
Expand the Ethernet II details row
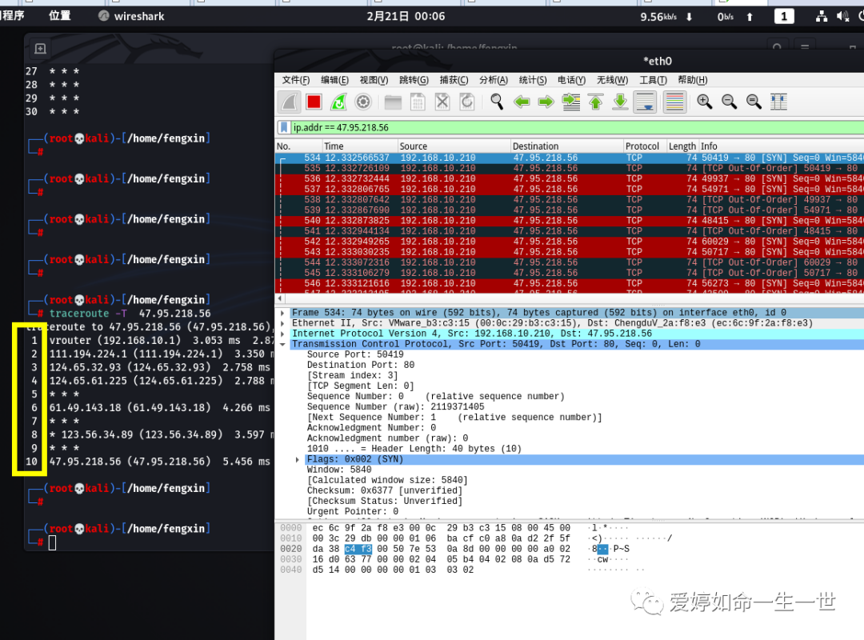pyautogui.click(x=282, y=323)
